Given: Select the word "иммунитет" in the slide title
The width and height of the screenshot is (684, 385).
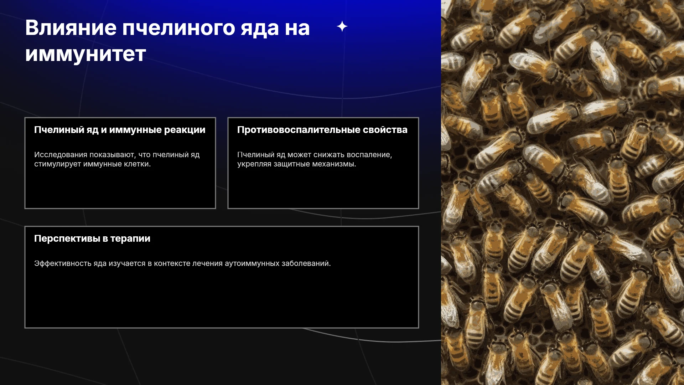Looking at the screenshot, I should point(85,54).
